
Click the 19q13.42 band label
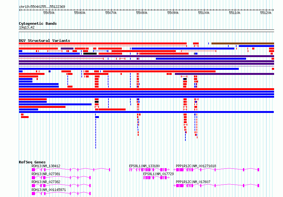[x=27, y=27]
